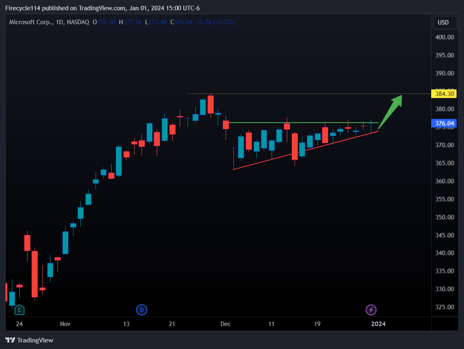The height and width of the screenshot is (349, 464).
Task: Click the 330.00 price axis label
Action: (x=444, y=289)
